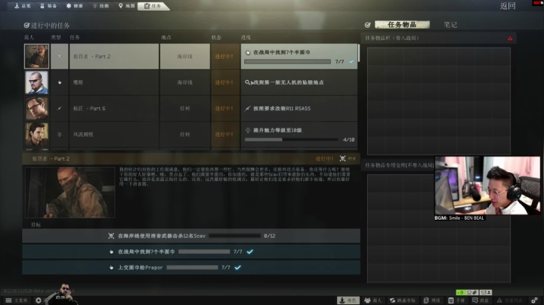Click the 海岸线 location cell for 惩罚者 Part 2

(184, 56)
